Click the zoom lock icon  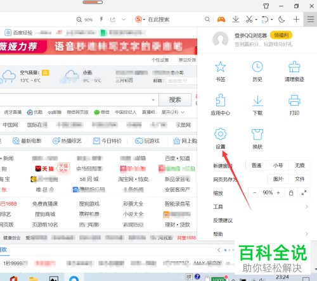click(x=291, y=193)
